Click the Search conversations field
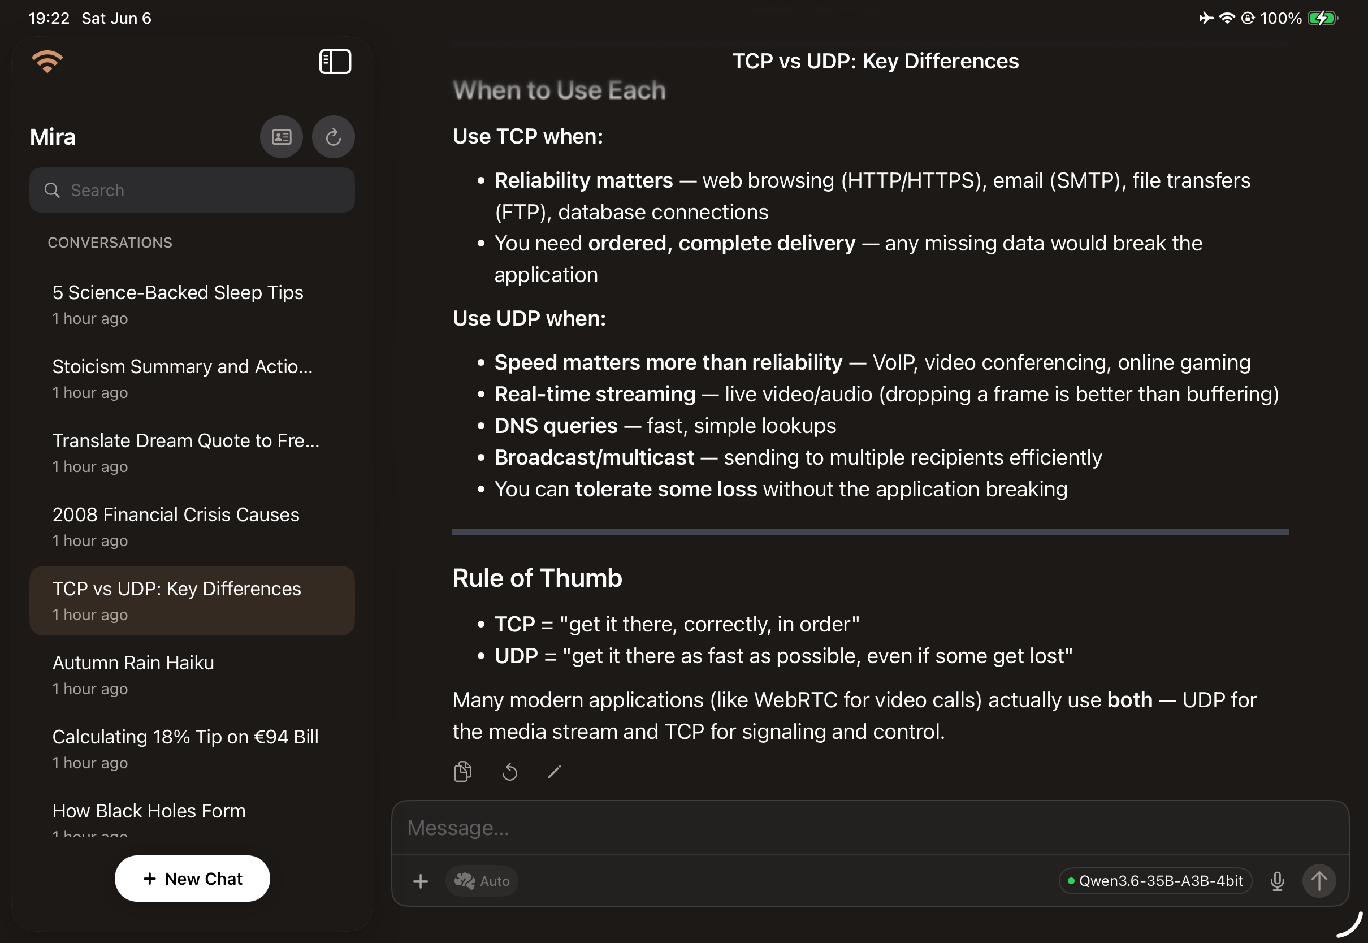Image resolution: width=1368 pixels, height=943 pixels. pos(192,191)
